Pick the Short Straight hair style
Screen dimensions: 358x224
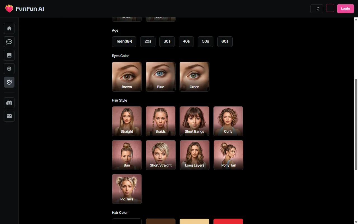pos(161,155)
